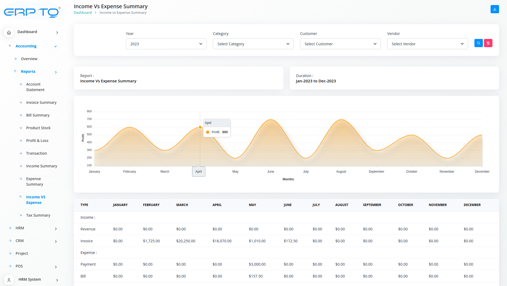Open the Select Vendor dropdown
The width and height of the screenshot is (507, 286).
pyautogui.click(x=427, y=44)
